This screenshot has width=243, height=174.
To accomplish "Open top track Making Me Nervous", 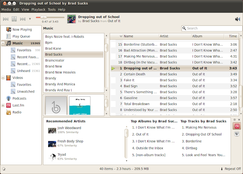I will (199, 128).
